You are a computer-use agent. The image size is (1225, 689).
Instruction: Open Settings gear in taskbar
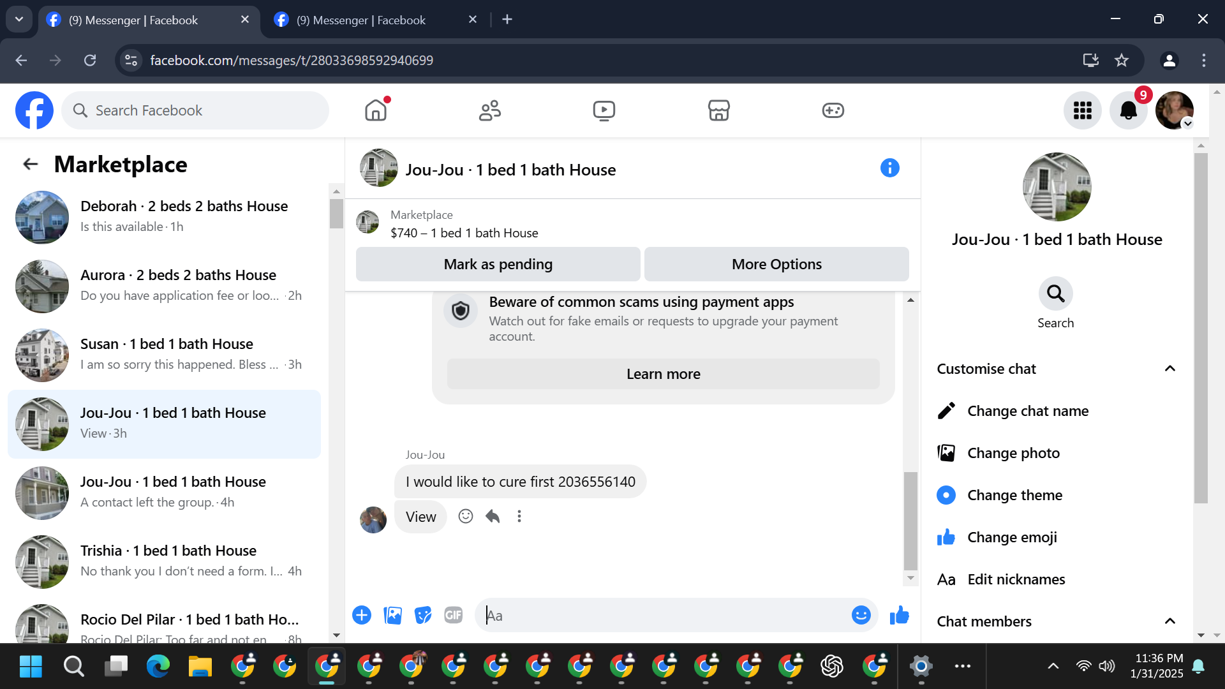(921, 667)
